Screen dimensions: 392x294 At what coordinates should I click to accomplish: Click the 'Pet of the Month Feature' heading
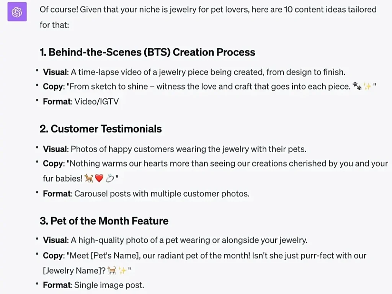click(x=104, y=221)
